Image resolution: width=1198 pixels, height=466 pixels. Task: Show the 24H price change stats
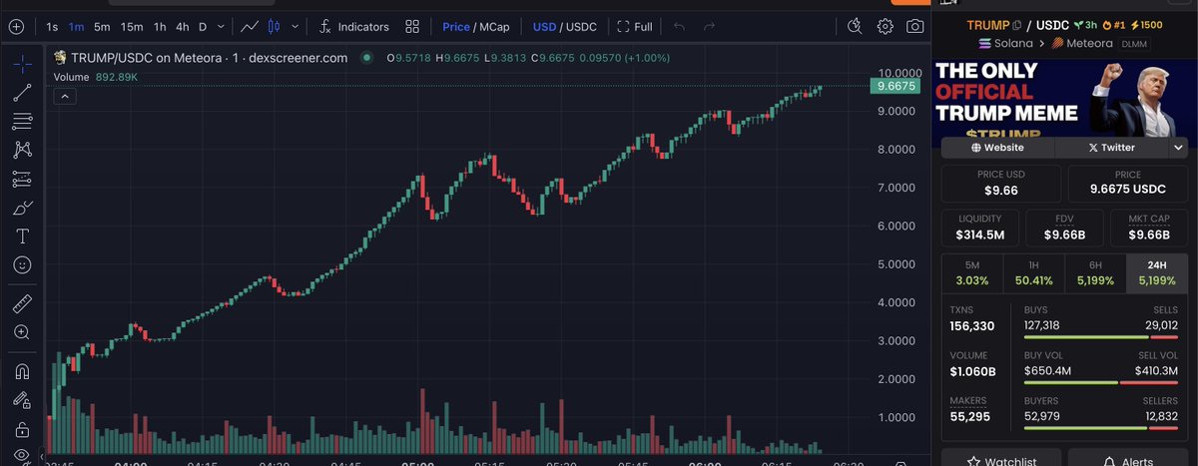point(1157,274)
